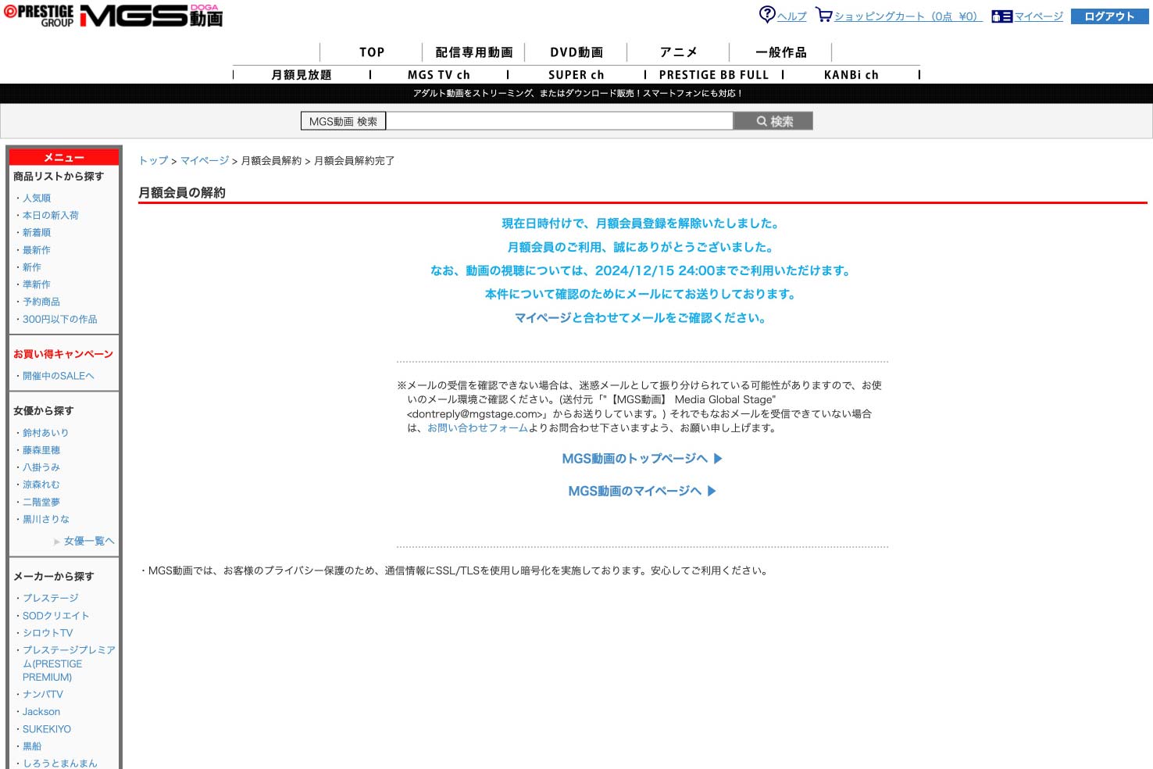
Task: Open 涼森れむ link
Action: click(x=41, y=485)
